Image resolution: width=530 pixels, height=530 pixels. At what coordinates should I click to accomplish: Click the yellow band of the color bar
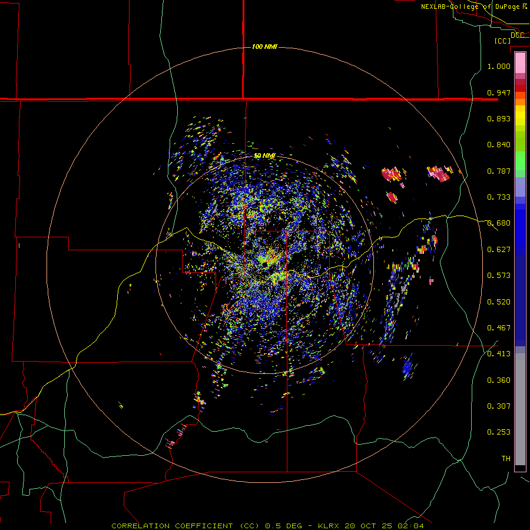pos(520,116)
